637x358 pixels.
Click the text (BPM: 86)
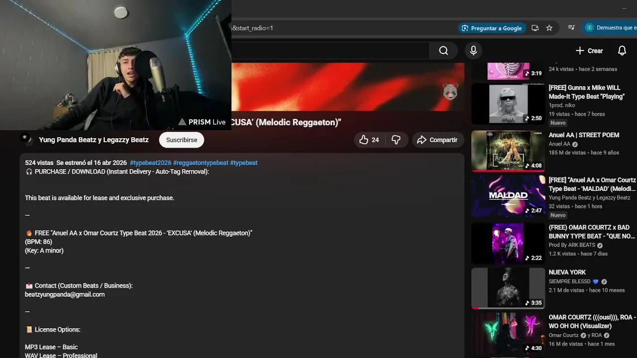38,242
